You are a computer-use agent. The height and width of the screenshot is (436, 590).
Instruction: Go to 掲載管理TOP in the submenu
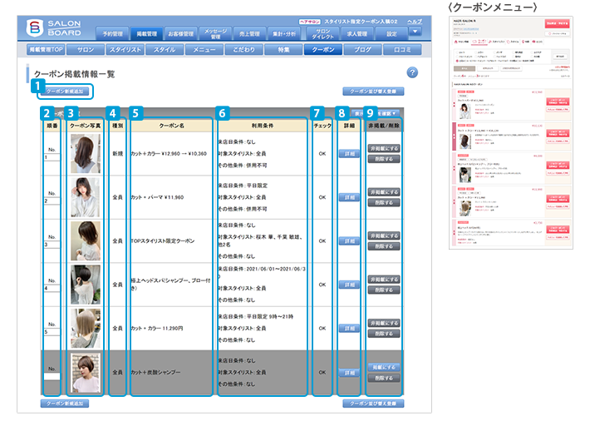click(46, 49)
